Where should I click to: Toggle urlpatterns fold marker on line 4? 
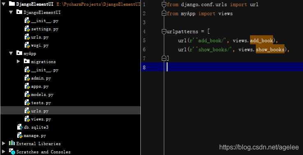pyautogui.click(x=164, y=32)
